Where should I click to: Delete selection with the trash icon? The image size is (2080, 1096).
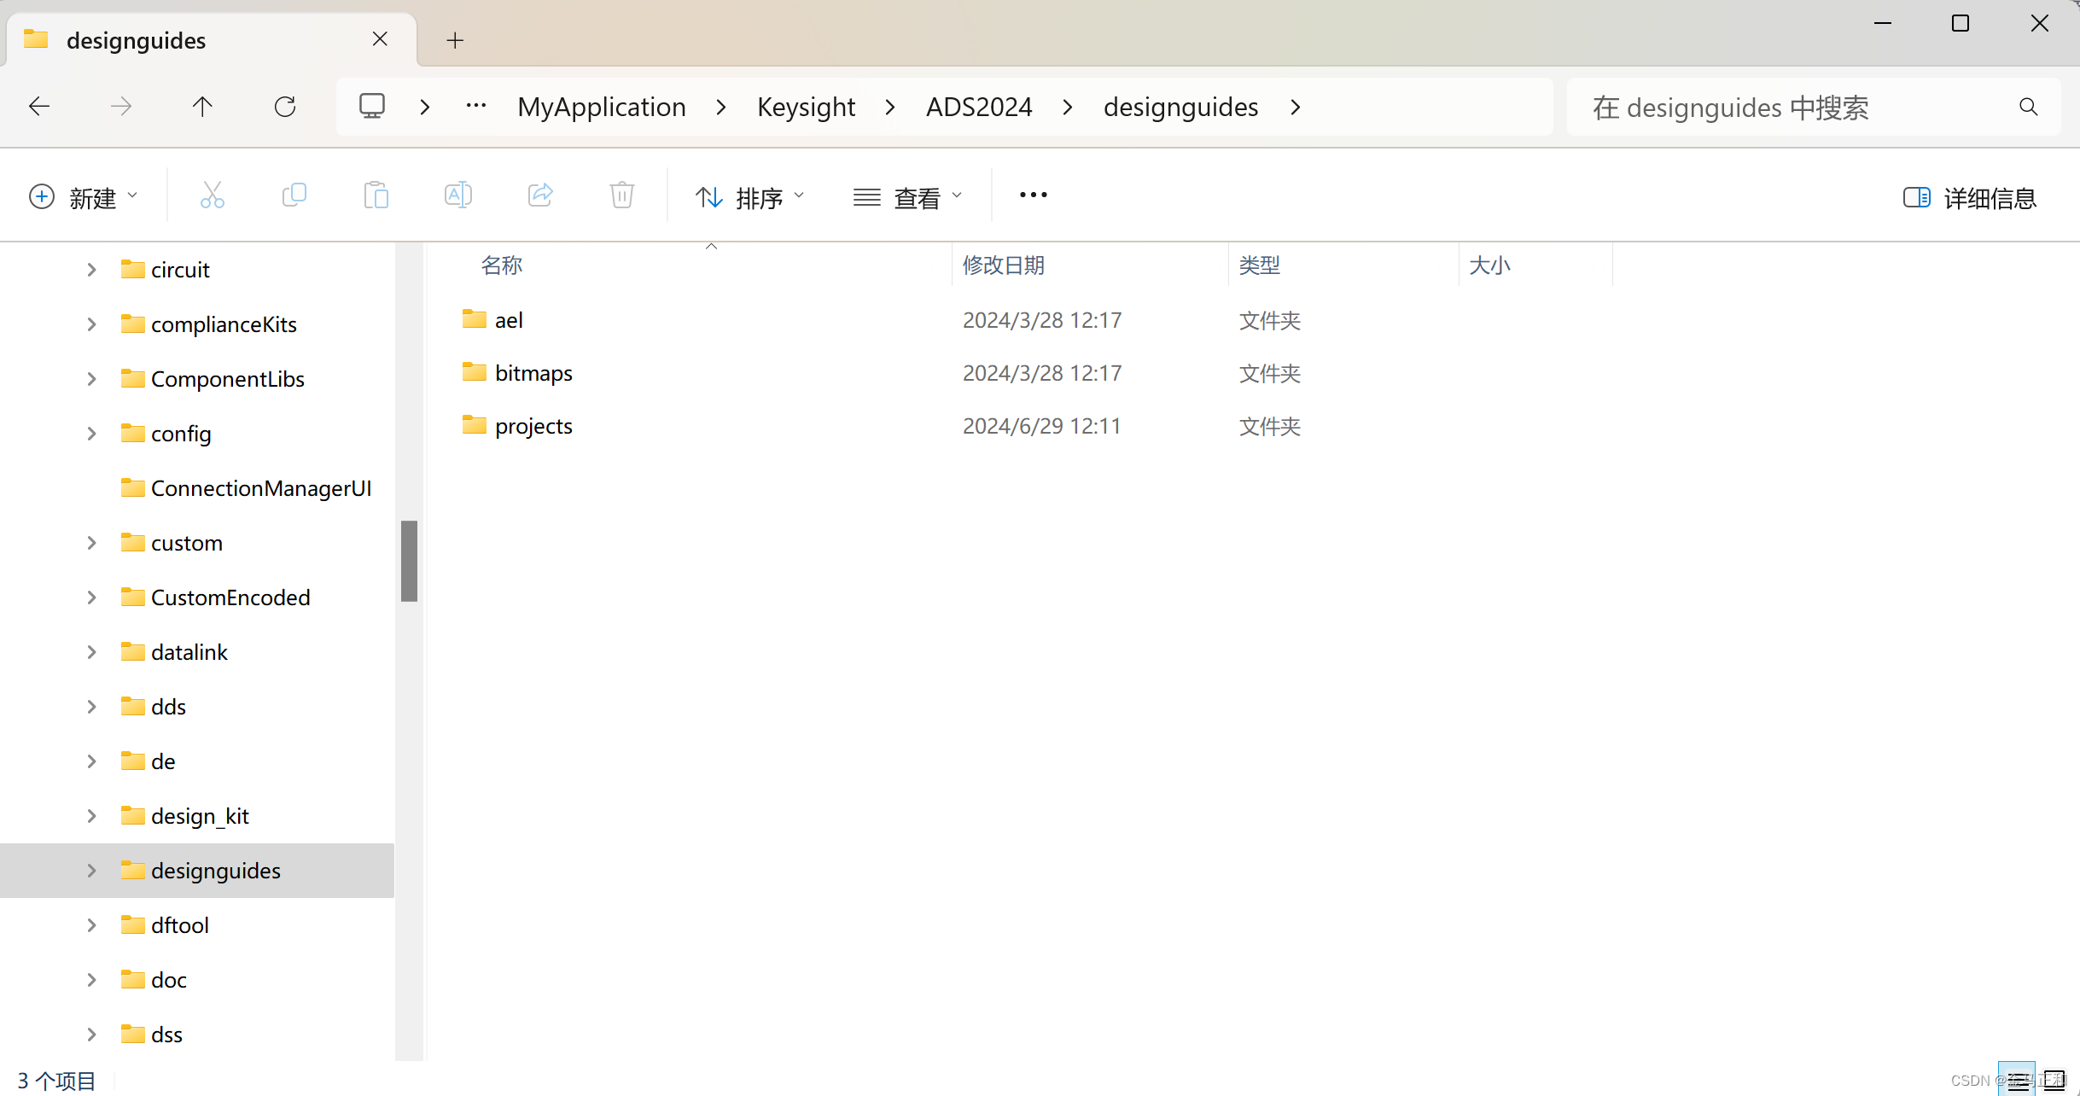[x=621, y=195]
